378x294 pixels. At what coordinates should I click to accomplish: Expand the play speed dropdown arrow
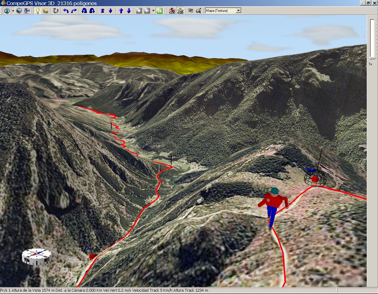pos(153,11)
